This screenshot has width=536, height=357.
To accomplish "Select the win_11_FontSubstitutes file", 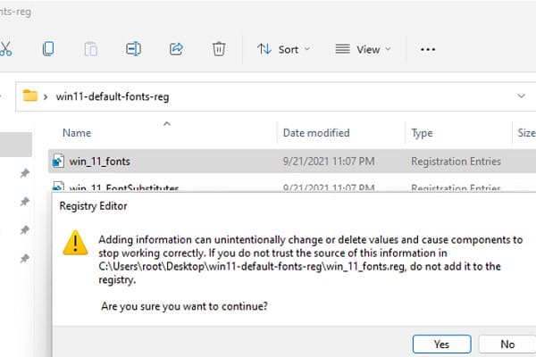I will [124, 187].
